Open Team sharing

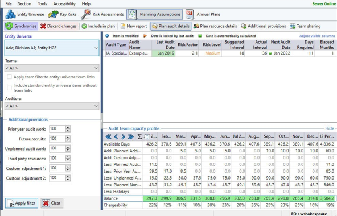pos(305,26)
